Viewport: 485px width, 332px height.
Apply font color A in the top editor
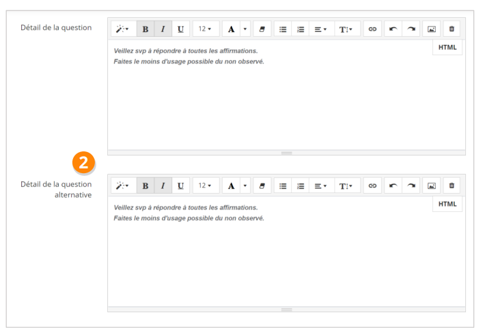pos(231,29)
